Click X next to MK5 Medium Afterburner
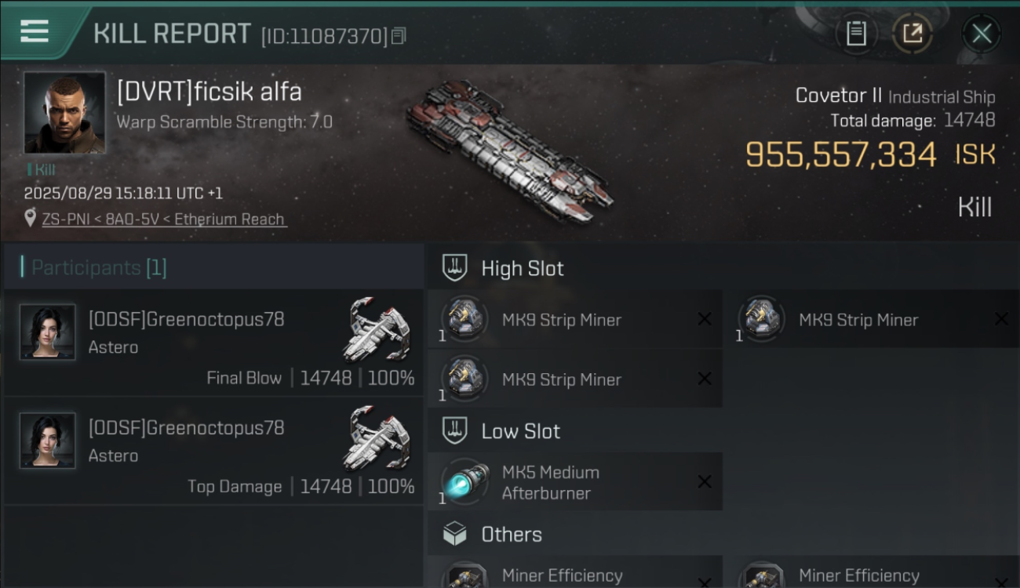 [705, 482]
